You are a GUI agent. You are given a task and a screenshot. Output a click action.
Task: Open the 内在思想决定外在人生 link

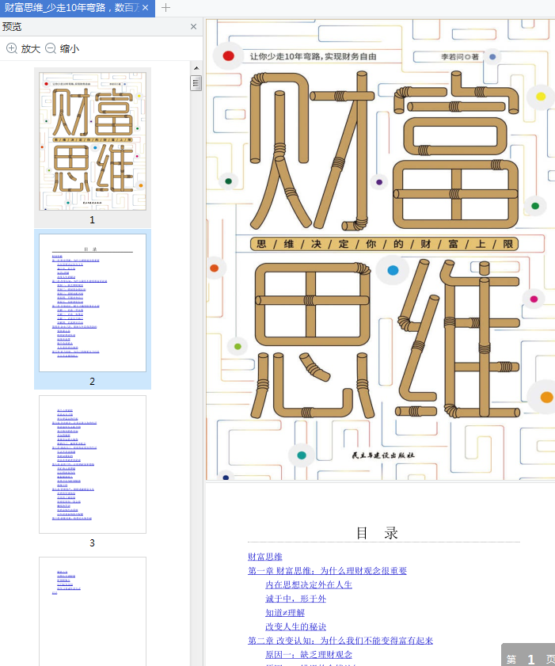point(308,584)
